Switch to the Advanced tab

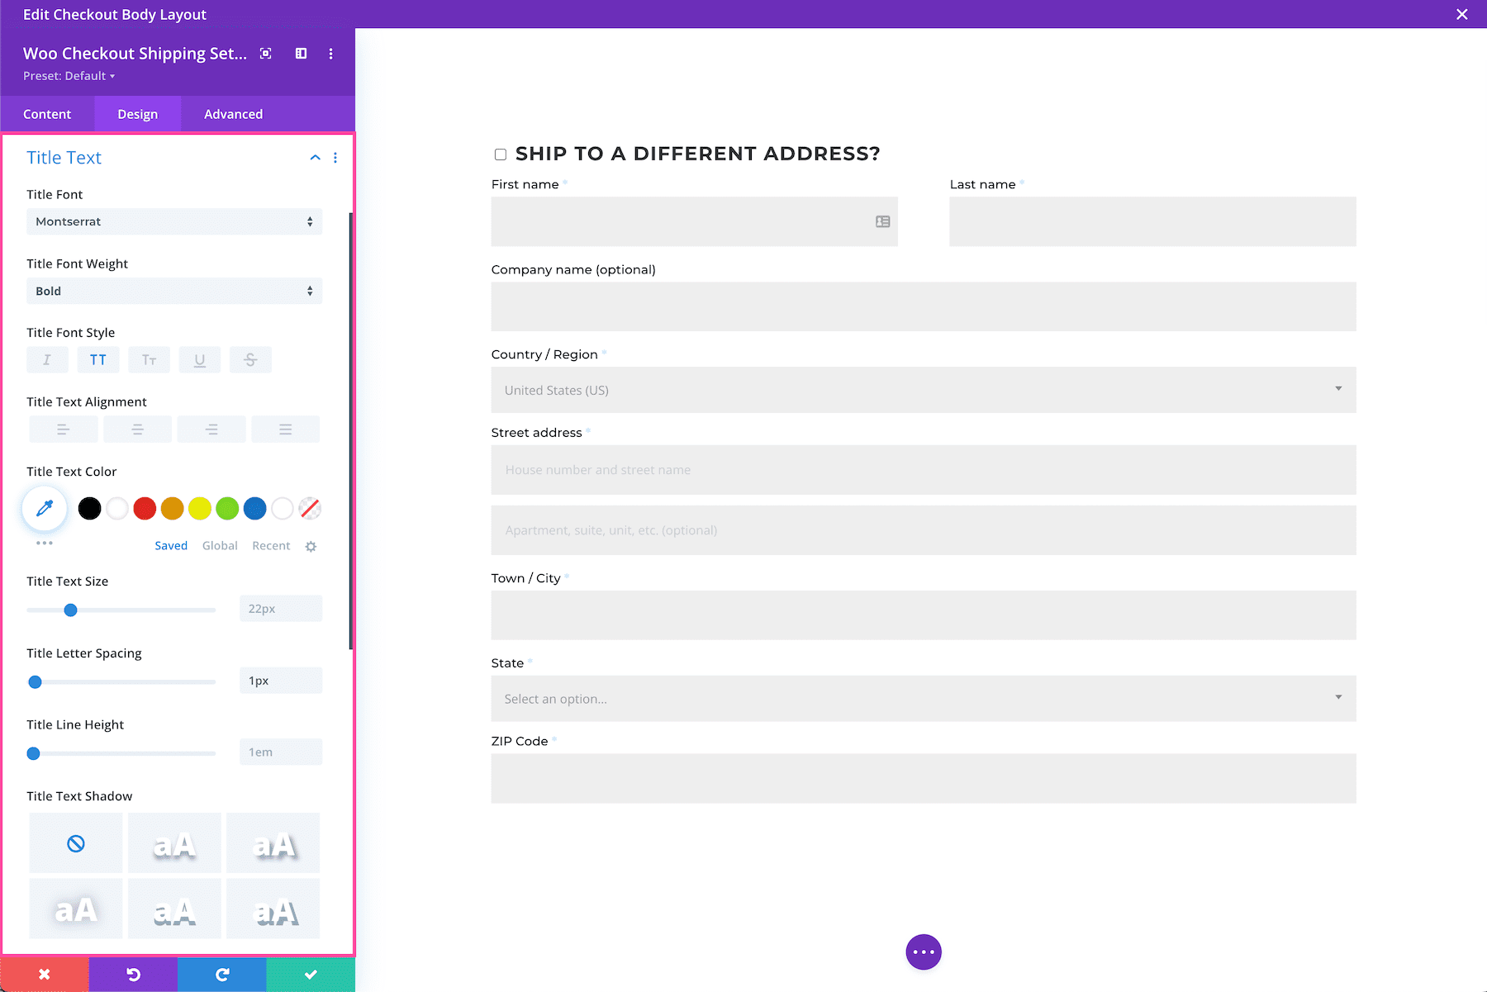coord(232,114)
